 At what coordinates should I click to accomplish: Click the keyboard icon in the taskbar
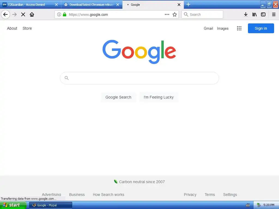(x=248, y=205)
